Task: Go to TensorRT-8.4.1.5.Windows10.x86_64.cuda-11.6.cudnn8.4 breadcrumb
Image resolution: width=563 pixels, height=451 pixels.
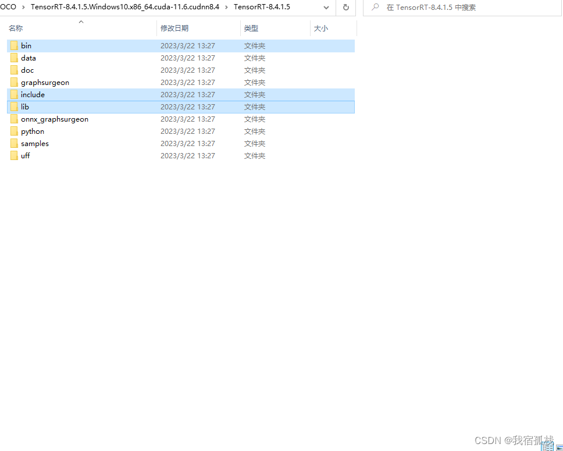Action: (x=125, y=7)
